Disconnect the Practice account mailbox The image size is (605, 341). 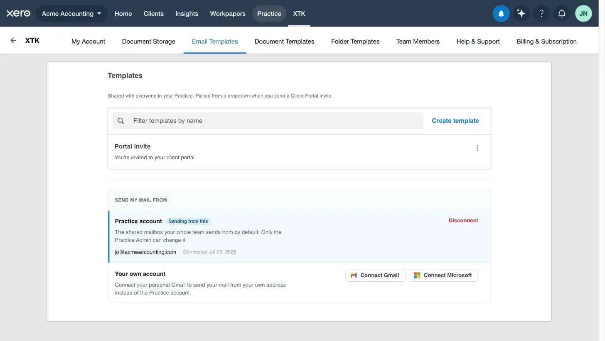click(x=463, y=221)
